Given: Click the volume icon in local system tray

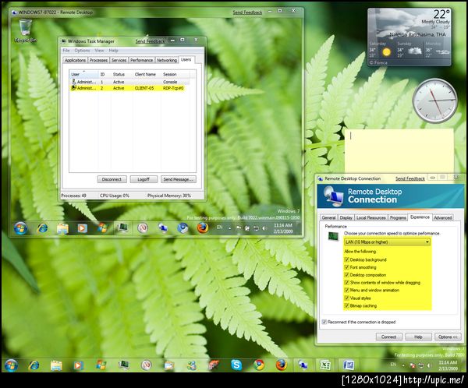Looking at the screenshot, I should pyautogui.click(x=429, y=365).
